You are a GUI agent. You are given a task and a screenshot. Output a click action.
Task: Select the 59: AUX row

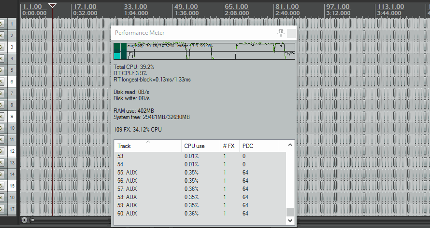pyautogui.click(x=200, y=205)
